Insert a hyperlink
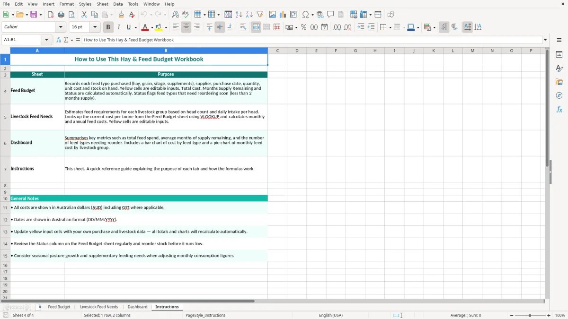This screenshot has width=568, height=319. [320, 15]
